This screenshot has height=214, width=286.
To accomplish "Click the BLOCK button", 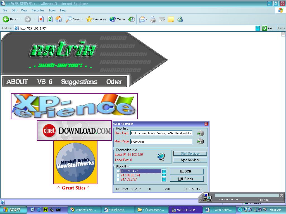I will (x=187, y=171).
